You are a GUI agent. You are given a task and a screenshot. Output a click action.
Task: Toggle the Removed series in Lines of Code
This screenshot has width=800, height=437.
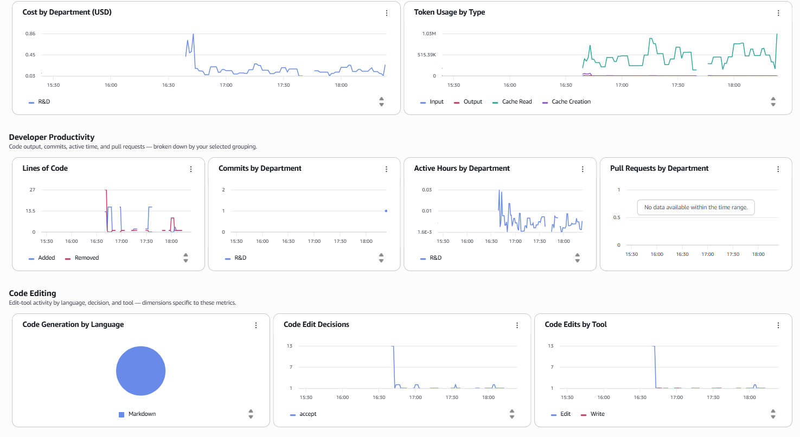pos(82,258)
